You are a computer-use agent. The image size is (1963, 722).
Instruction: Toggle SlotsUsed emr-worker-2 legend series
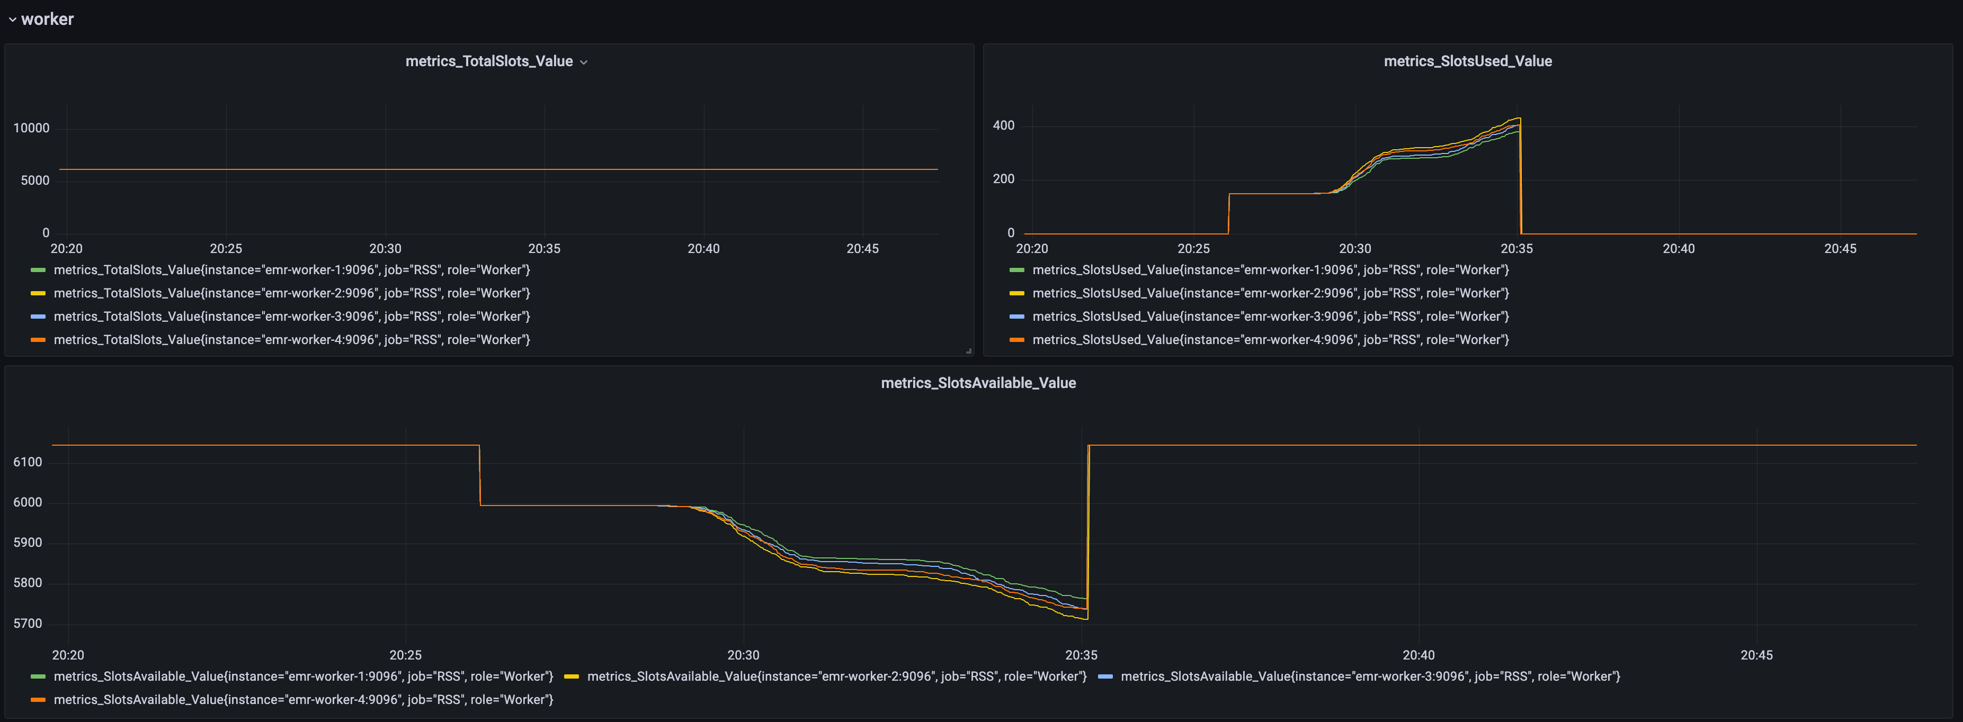tap(1270, 293)
